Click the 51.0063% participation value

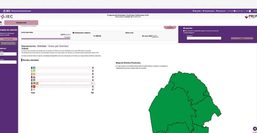pyautogui.click(x=97, y=36)
